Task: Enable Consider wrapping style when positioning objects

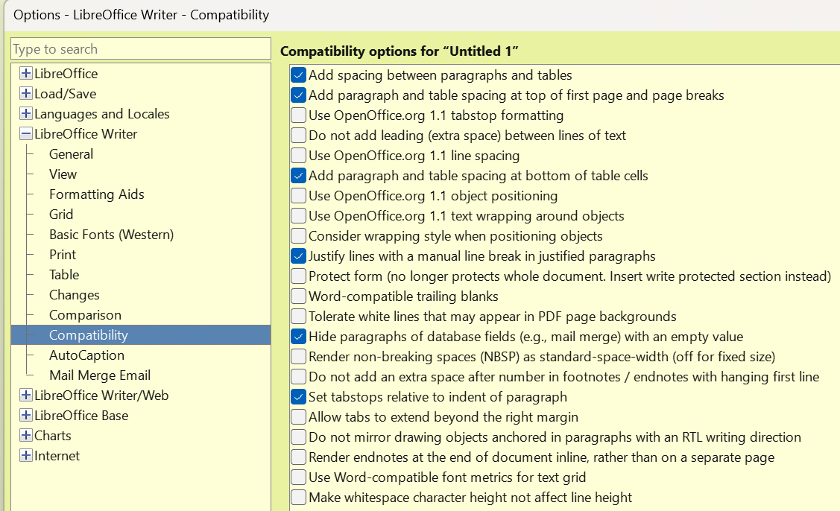Action: point(298,235)
